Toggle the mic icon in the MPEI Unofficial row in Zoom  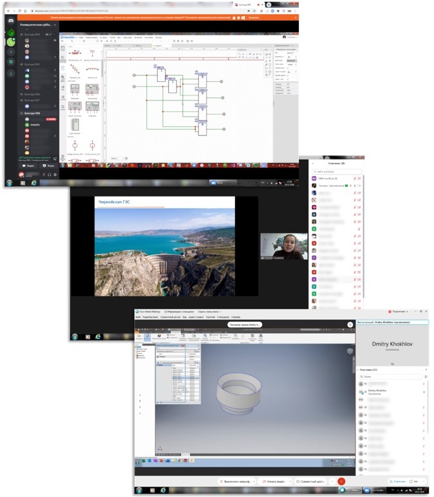[355, 179]
